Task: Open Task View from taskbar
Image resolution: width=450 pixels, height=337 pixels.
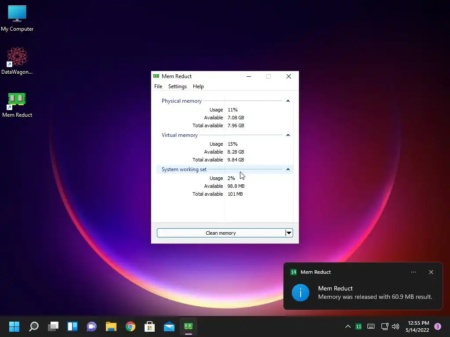Action: [x=53, y=326]
